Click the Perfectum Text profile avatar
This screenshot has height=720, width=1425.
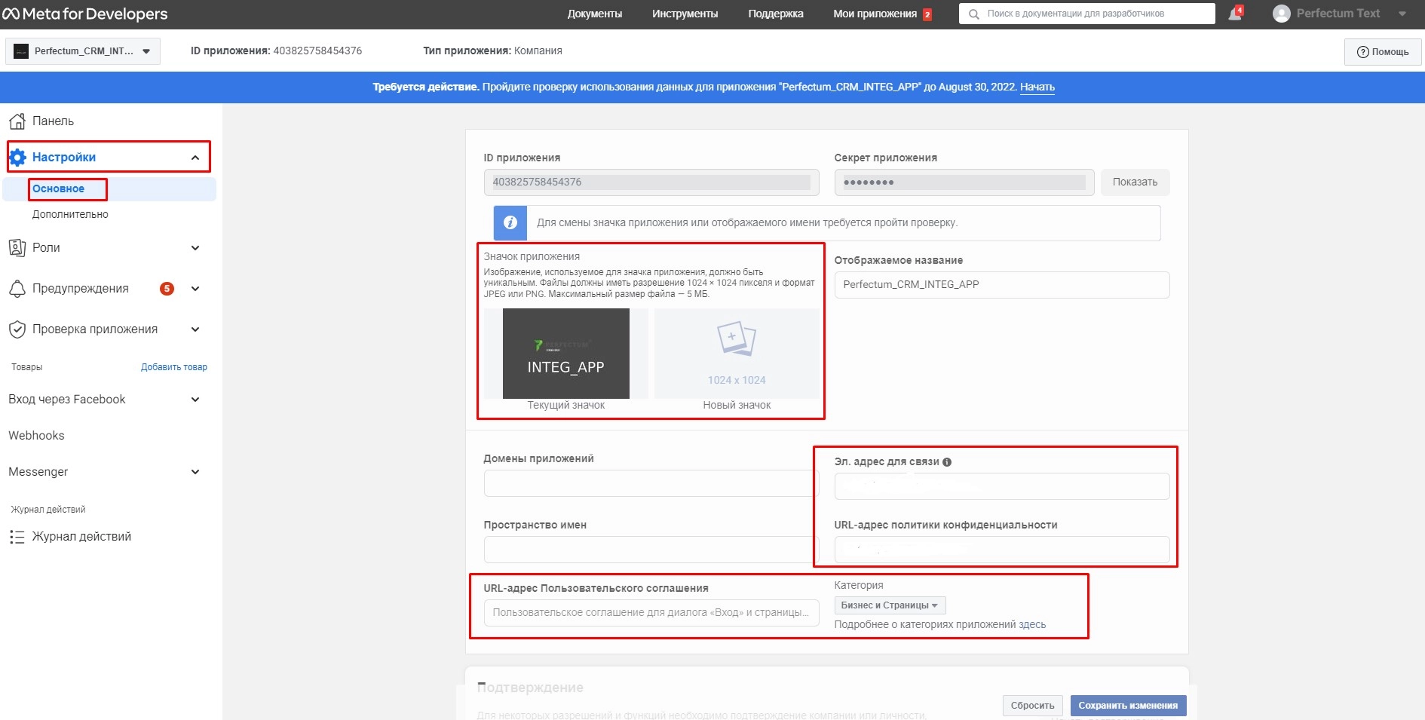1281,14
